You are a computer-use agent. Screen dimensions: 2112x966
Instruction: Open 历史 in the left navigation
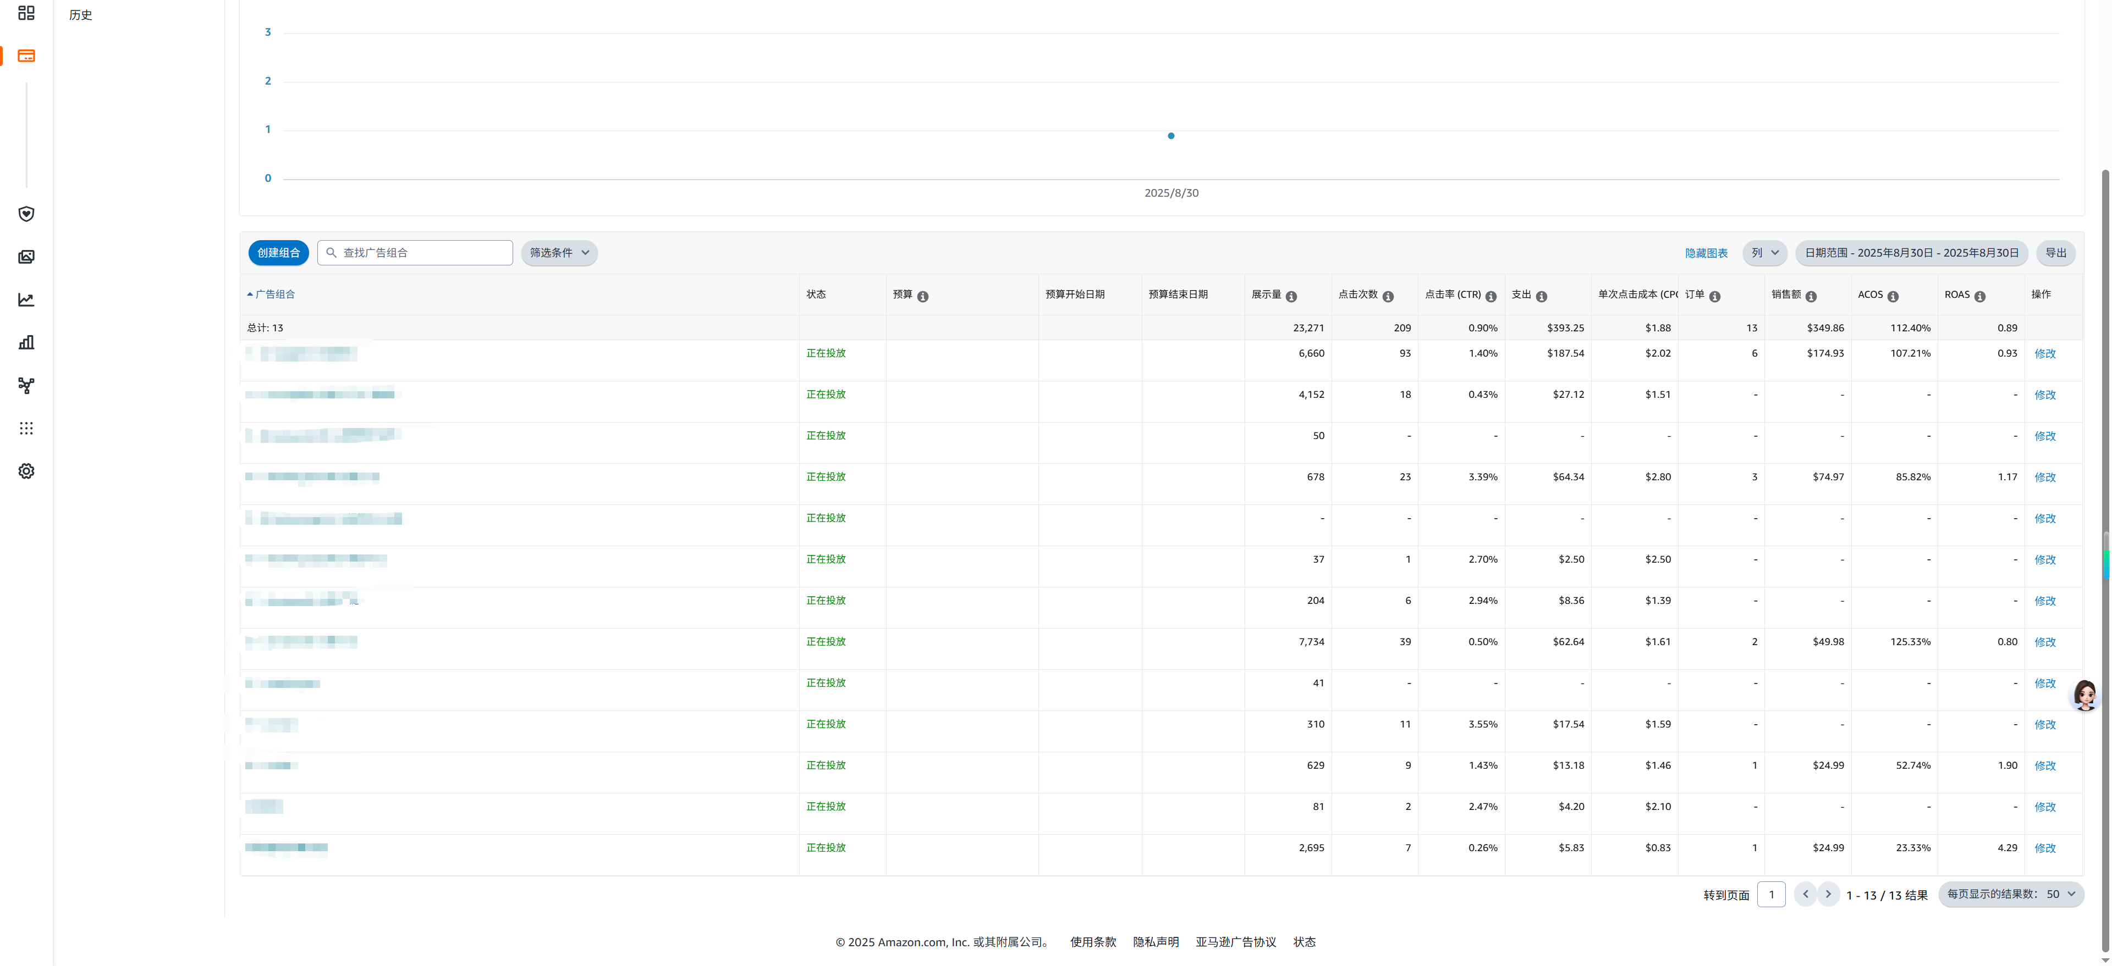pos(80,15)
